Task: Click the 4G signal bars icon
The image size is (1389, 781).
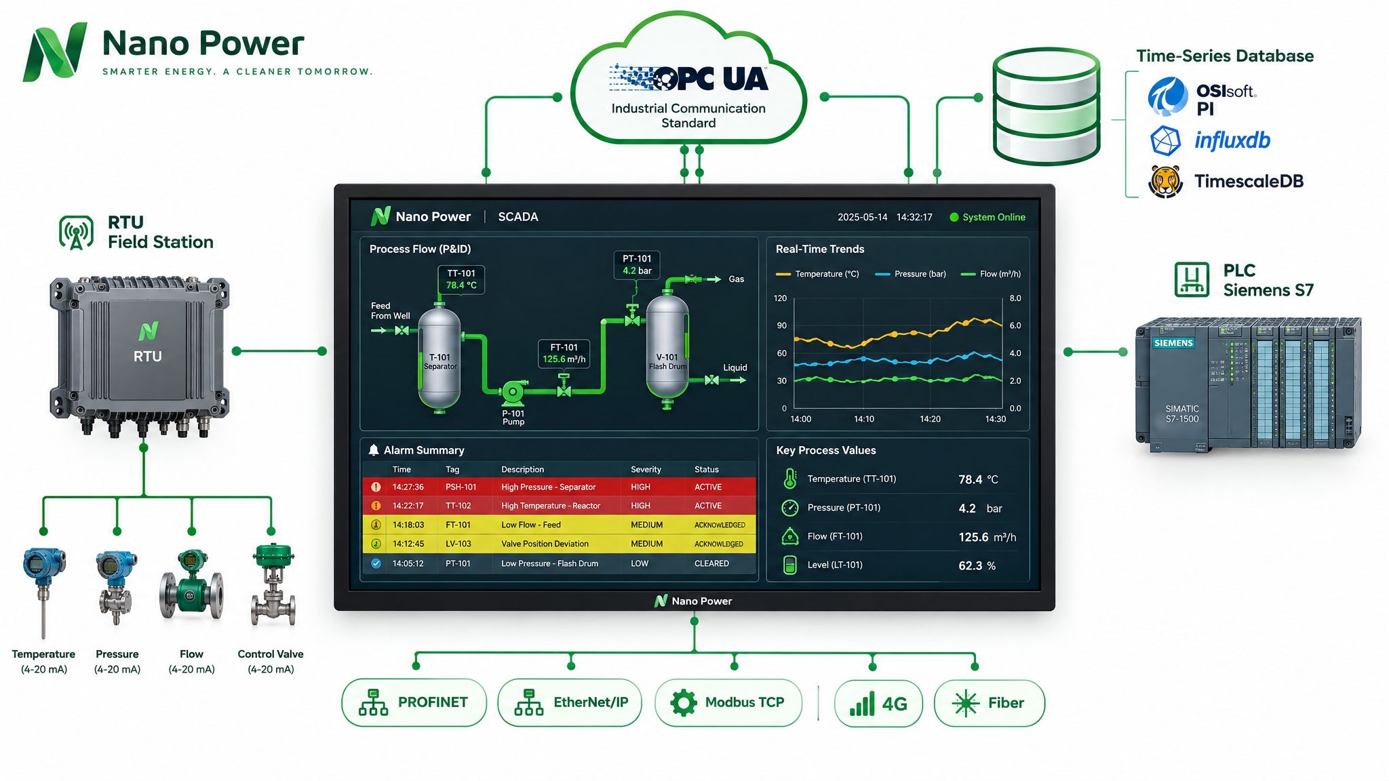Action: pos(862,704)
